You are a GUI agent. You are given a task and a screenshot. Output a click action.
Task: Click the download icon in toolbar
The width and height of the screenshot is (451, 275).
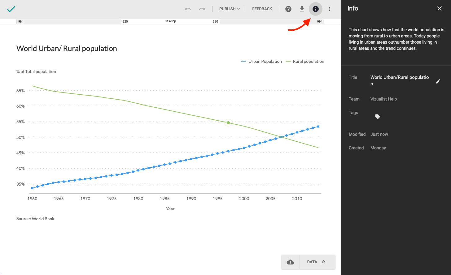(302, 9)
